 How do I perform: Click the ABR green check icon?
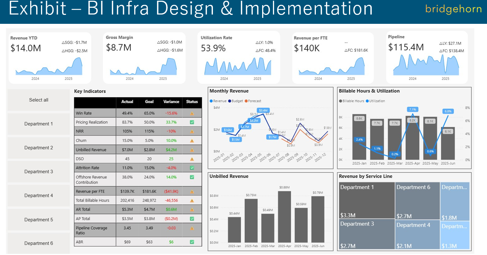pyautogui.click(x=192, y=242)
